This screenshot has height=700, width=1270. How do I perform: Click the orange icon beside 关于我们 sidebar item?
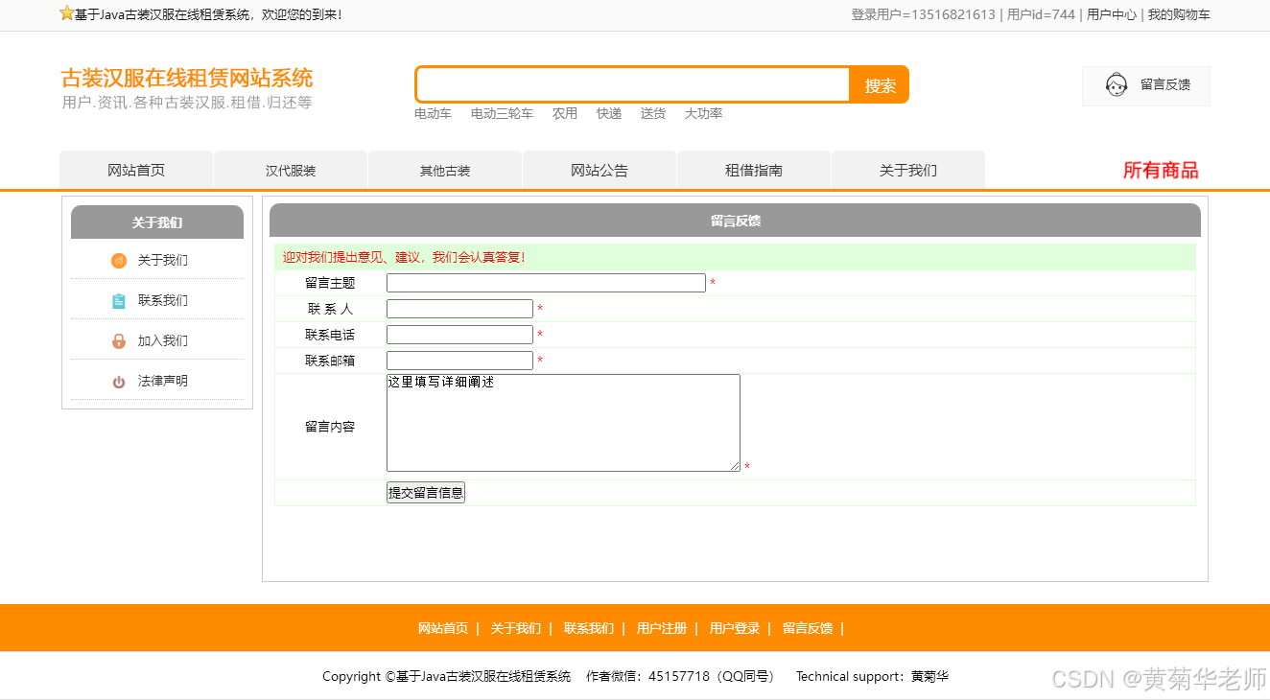(119, 261)
